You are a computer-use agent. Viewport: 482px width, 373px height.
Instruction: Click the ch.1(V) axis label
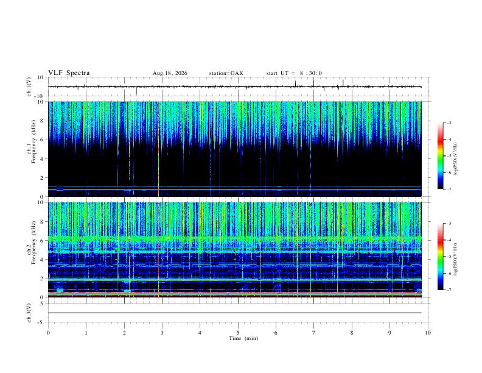[x=29, y=87]
